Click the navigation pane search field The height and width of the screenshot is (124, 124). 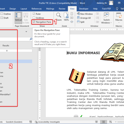[x=15, y=39]
